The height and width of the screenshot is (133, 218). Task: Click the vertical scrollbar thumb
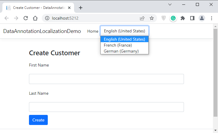tap(215, 73)
